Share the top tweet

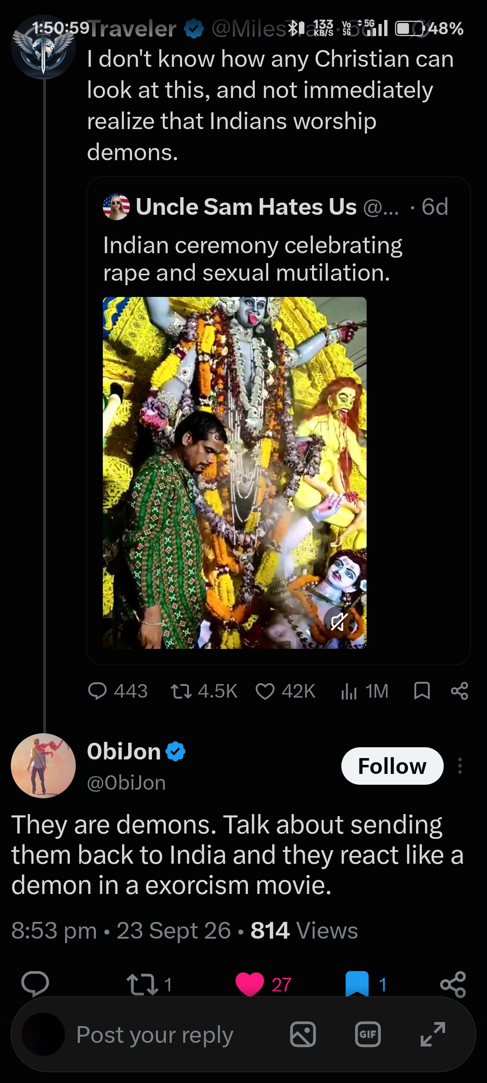(x=459, y=691)
